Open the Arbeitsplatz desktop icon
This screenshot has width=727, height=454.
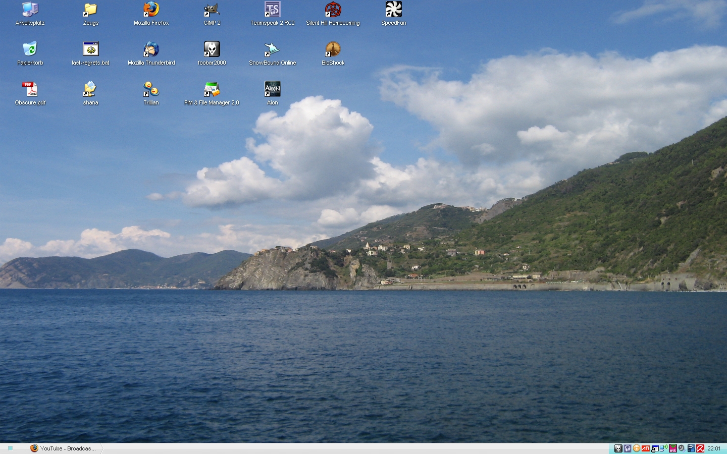click(x=30, y=10)
